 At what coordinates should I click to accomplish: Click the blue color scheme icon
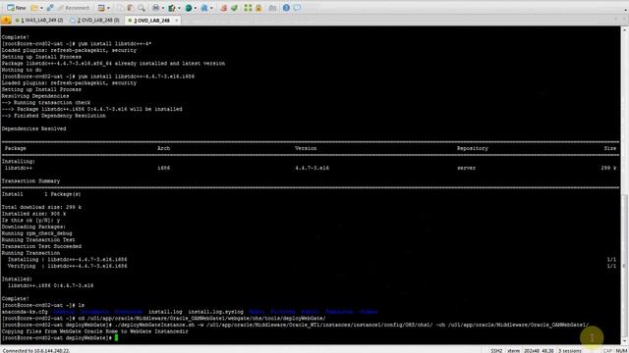pos(204,8)
